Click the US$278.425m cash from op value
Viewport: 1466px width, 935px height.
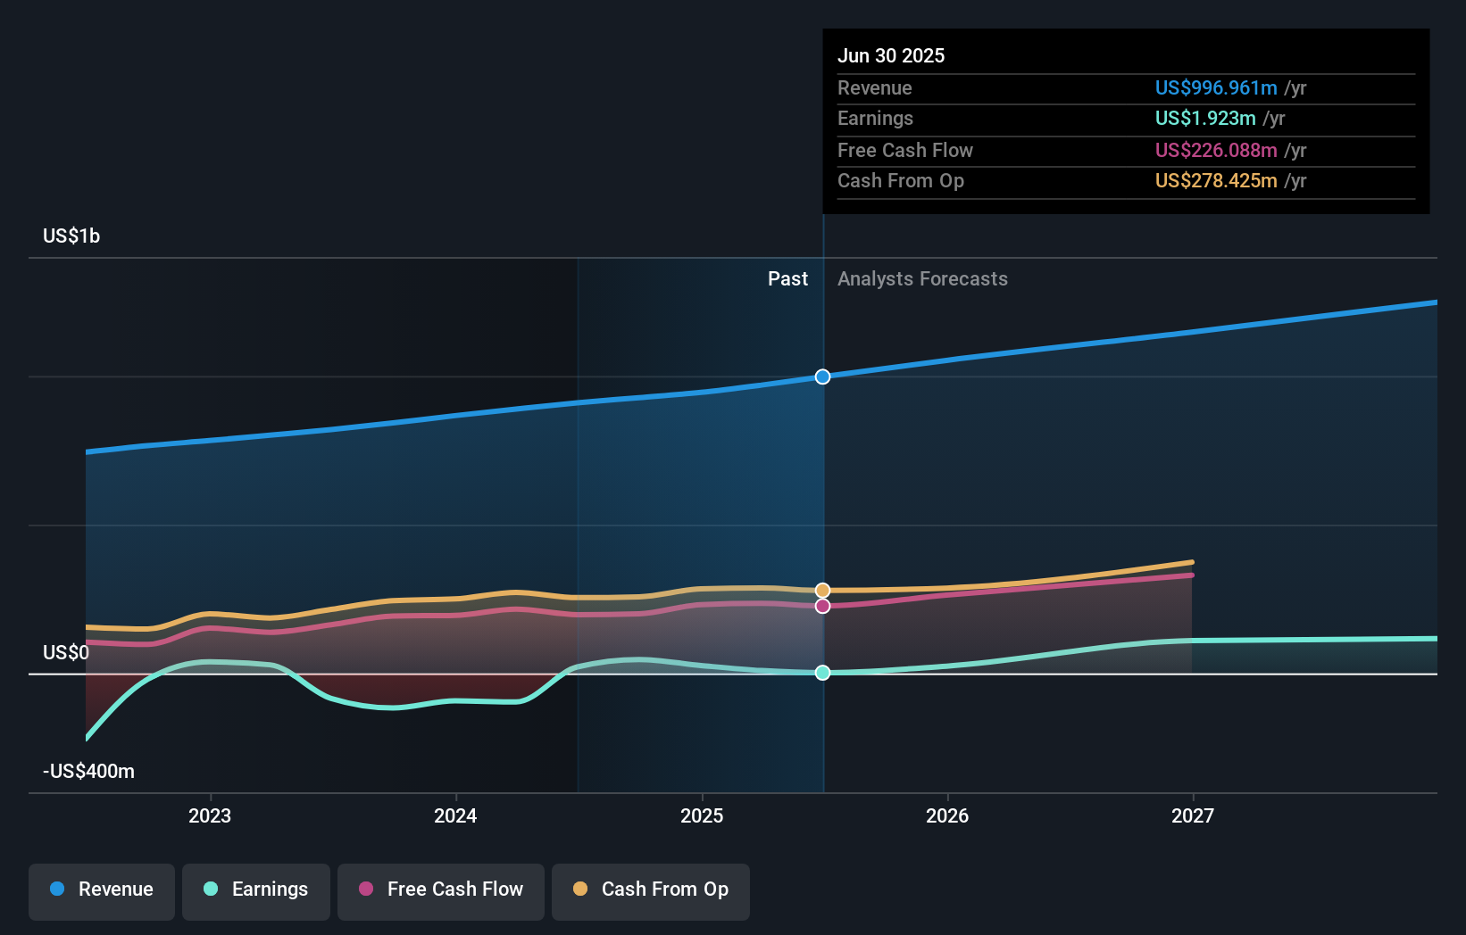[x=1216, y=180]
